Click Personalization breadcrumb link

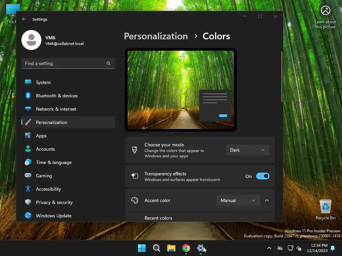click(x=156, y=36)
